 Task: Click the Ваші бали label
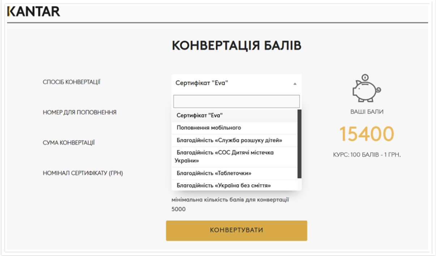tap(367, 112)
